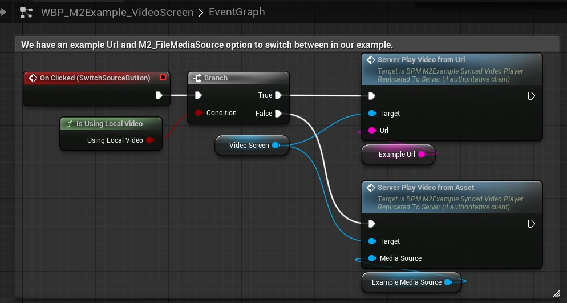Click the Branch False execution output pin
This screenshot has width=567, height=303.
click(x=278, y=114)
